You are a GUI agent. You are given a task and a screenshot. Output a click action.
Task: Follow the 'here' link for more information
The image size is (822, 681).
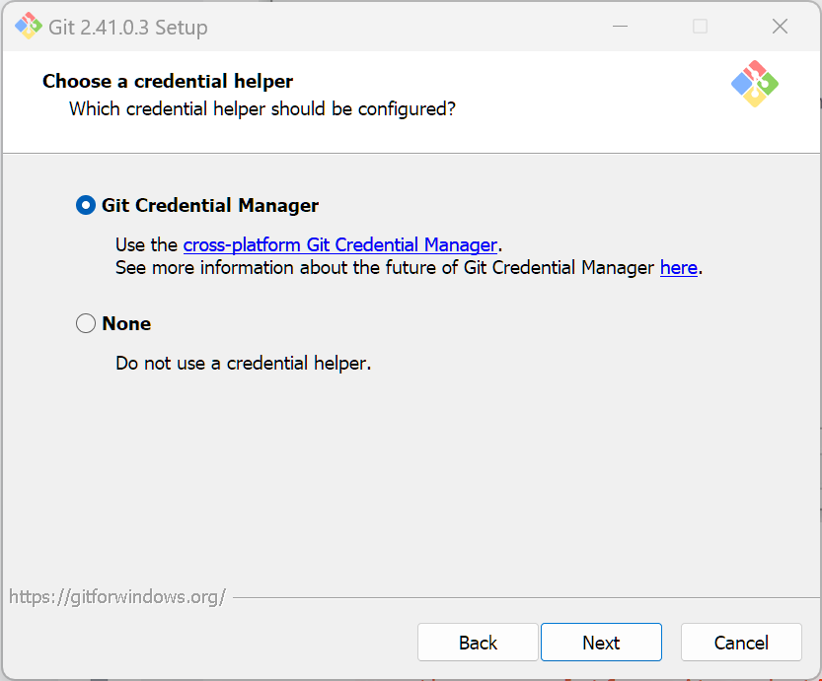[678, 267]
